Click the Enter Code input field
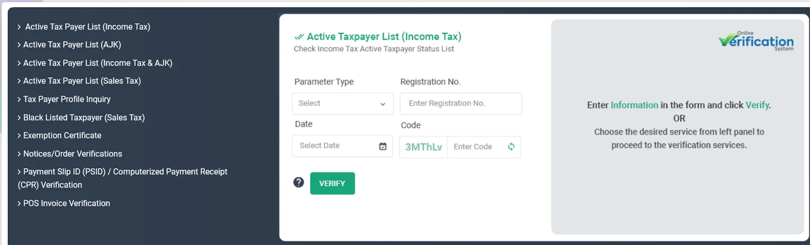The image size is (810, 245). click(476, 147)
